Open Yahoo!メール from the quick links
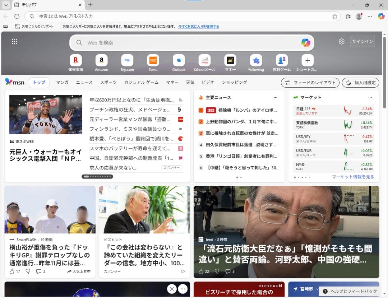 pyautogui.click(x=204, y=60)
